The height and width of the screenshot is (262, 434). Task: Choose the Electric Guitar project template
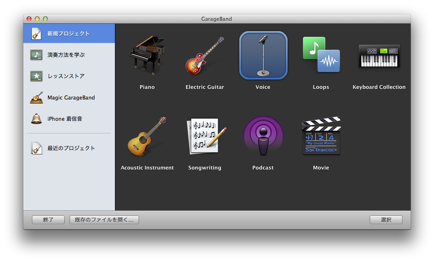pyautogui.click(x=205, y=56)
